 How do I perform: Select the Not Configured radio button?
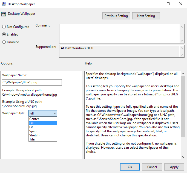coord(4,27)
